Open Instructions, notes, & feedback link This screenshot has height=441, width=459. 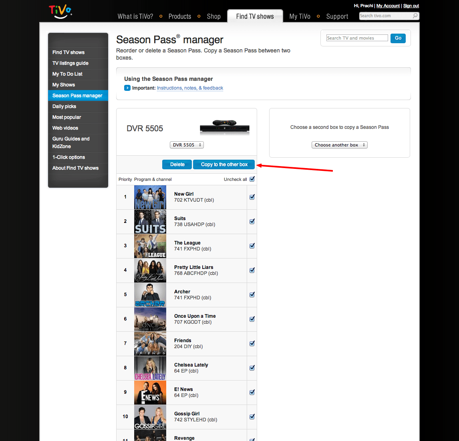190,88
